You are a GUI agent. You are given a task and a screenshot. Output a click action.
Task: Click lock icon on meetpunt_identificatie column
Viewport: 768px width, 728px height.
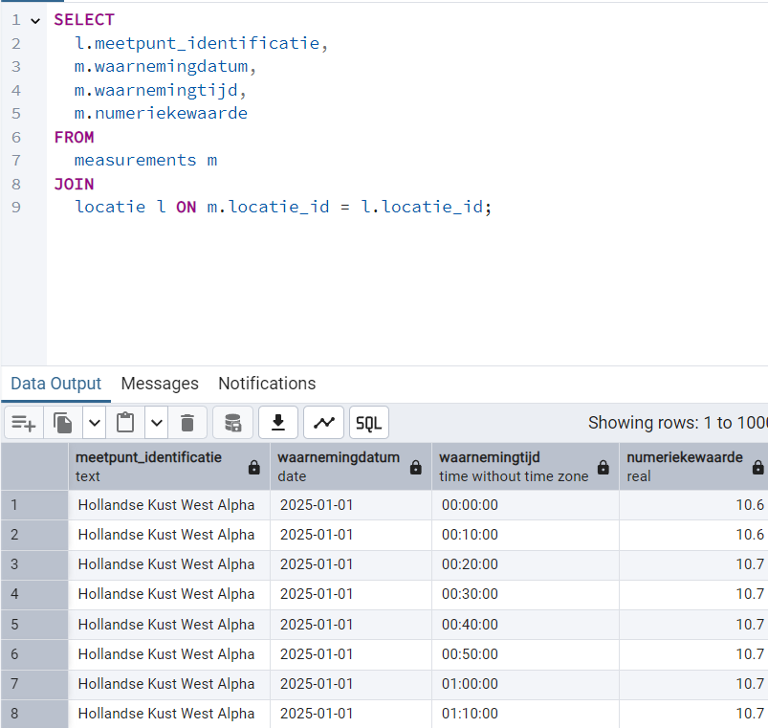[253, 468]
